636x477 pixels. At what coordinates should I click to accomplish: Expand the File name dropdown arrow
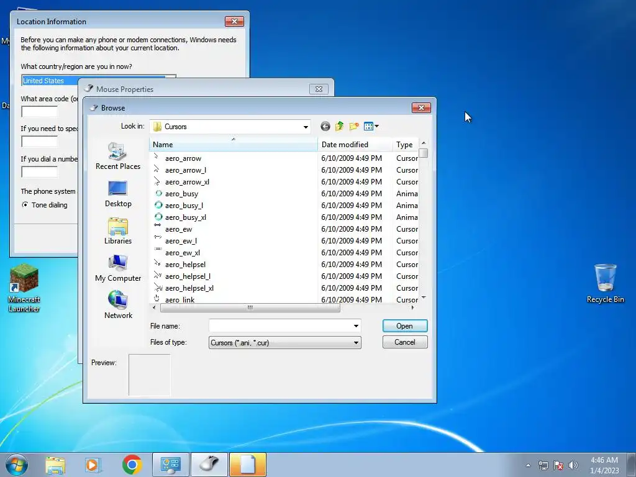pos(356,325)
